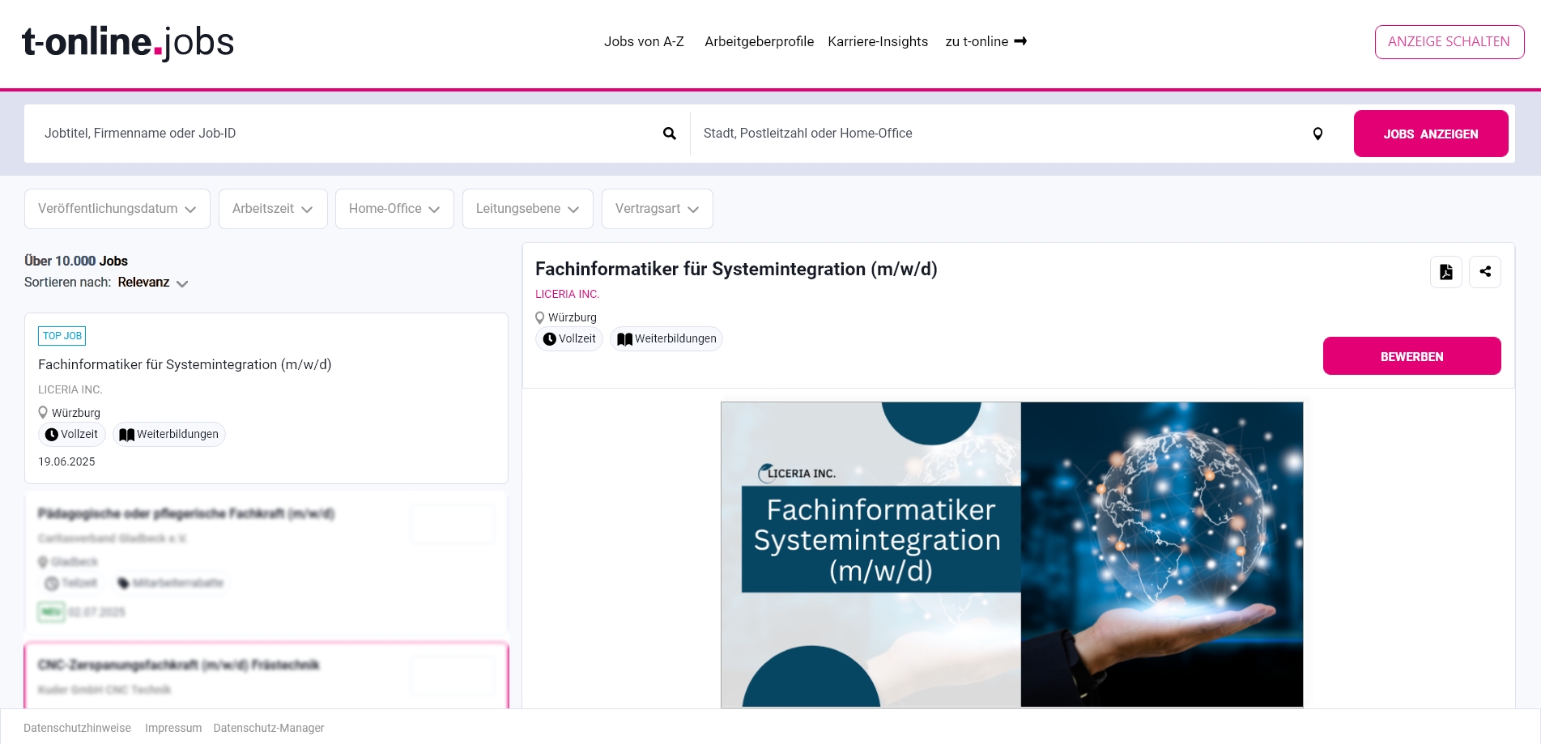Open Impressum footer link
Screen dimensions: 1541x744
click(x=173, y=728)
